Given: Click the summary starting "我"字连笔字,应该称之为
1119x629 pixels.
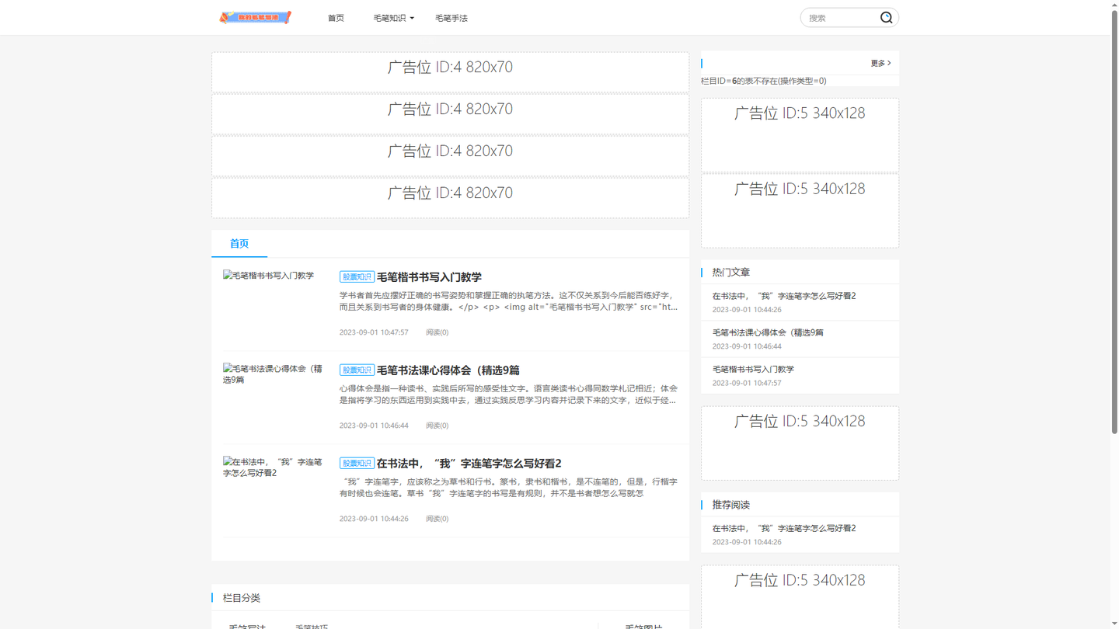Looking at the screenshot, I should point(508,488).
